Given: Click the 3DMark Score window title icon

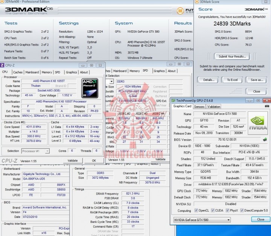Looking at the screenshot, I should tap(197, 2).
